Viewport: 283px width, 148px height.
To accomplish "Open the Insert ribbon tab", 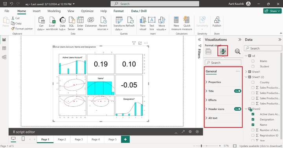I will pos(37,11).
